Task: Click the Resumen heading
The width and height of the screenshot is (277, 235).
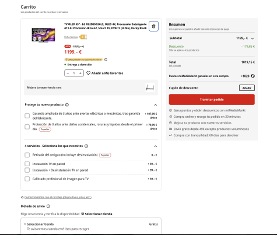Action: [177, 24]
